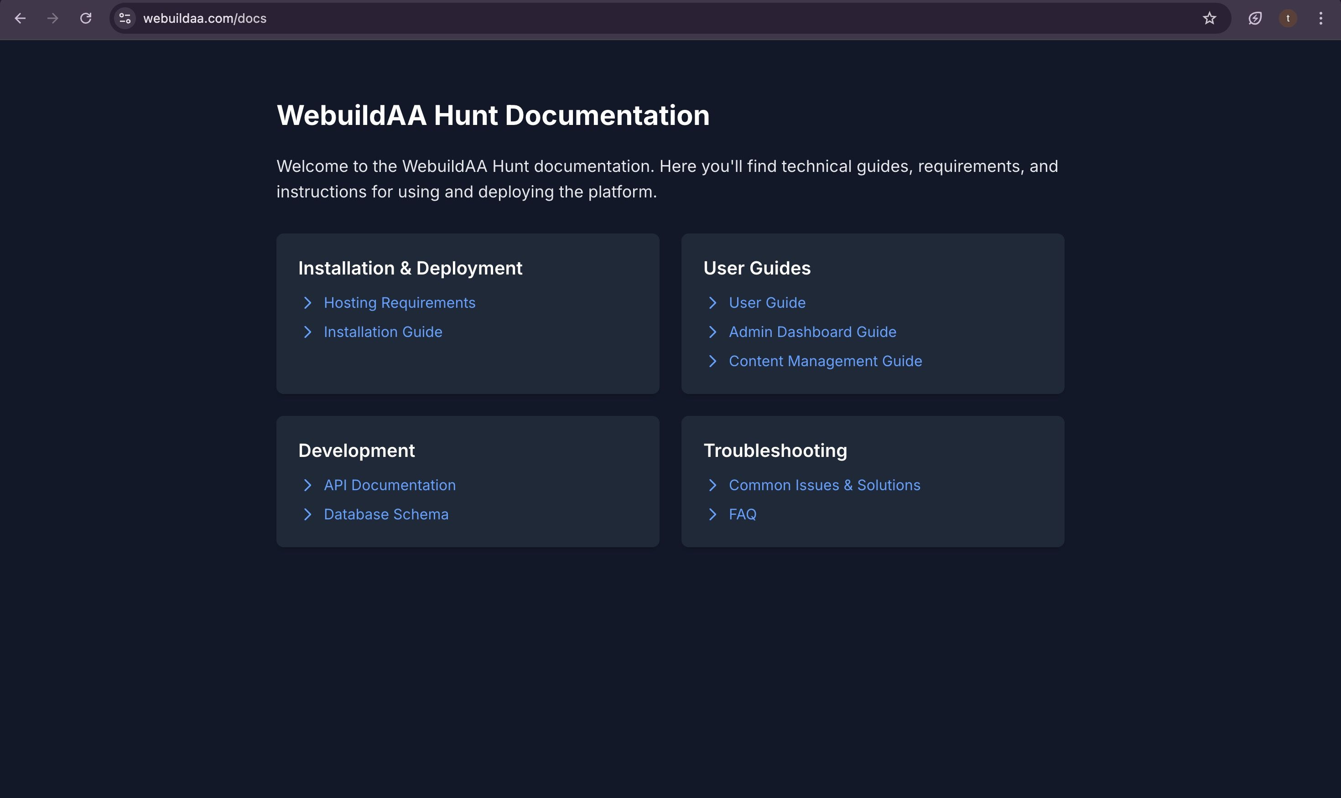Click the browser back arrow

click(x=21, y=18)
